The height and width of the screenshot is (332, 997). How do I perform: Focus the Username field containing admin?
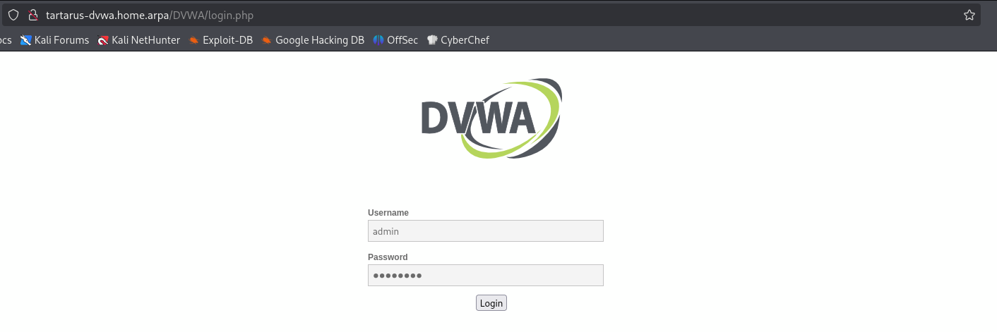coord(485,230)
